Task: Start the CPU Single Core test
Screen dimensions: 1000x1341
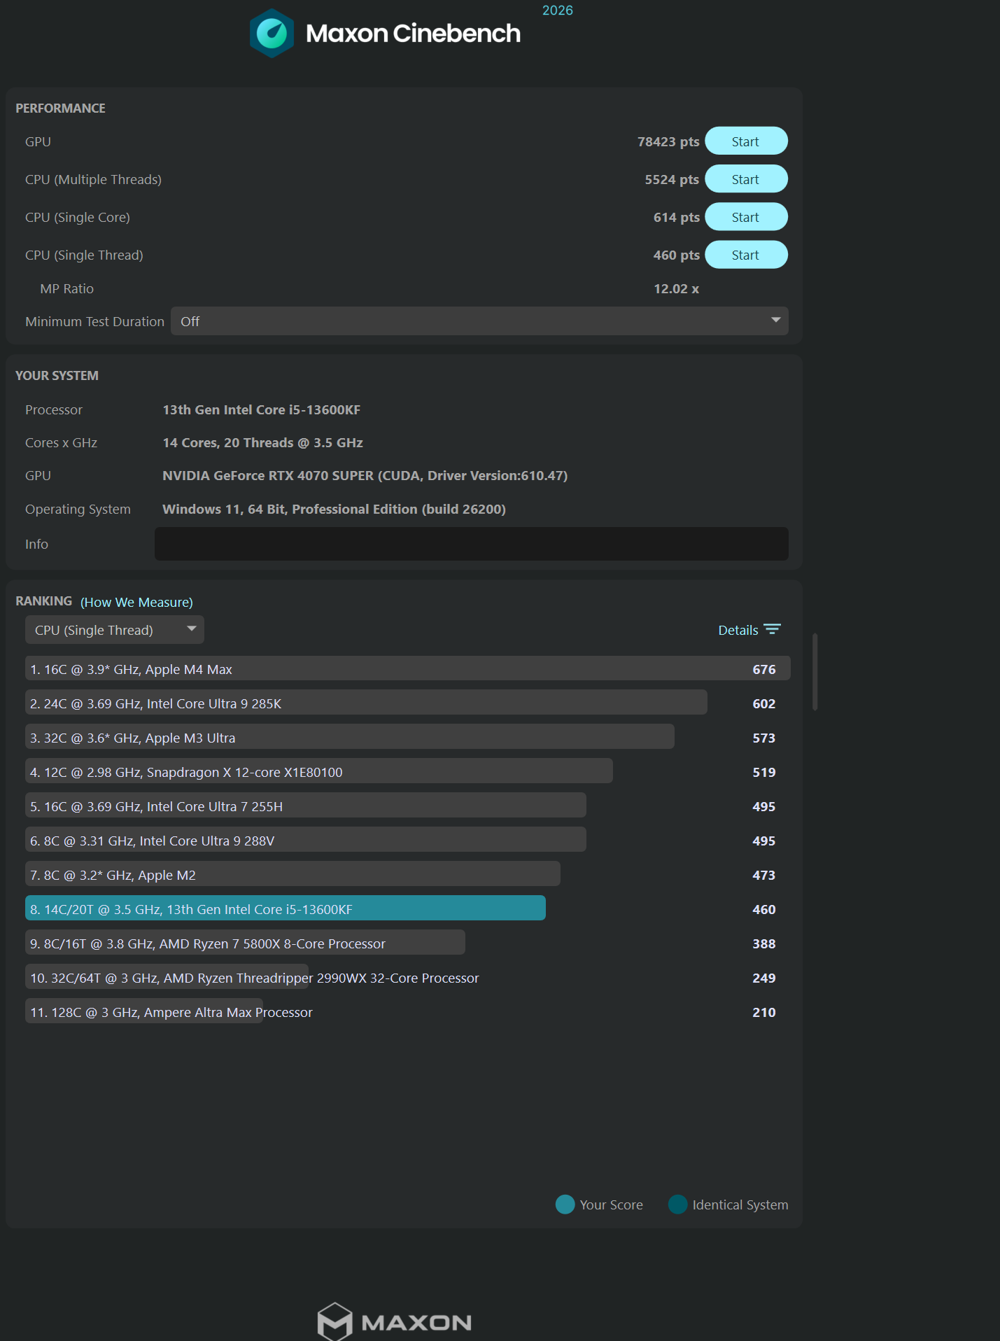Action: (746, 217)
